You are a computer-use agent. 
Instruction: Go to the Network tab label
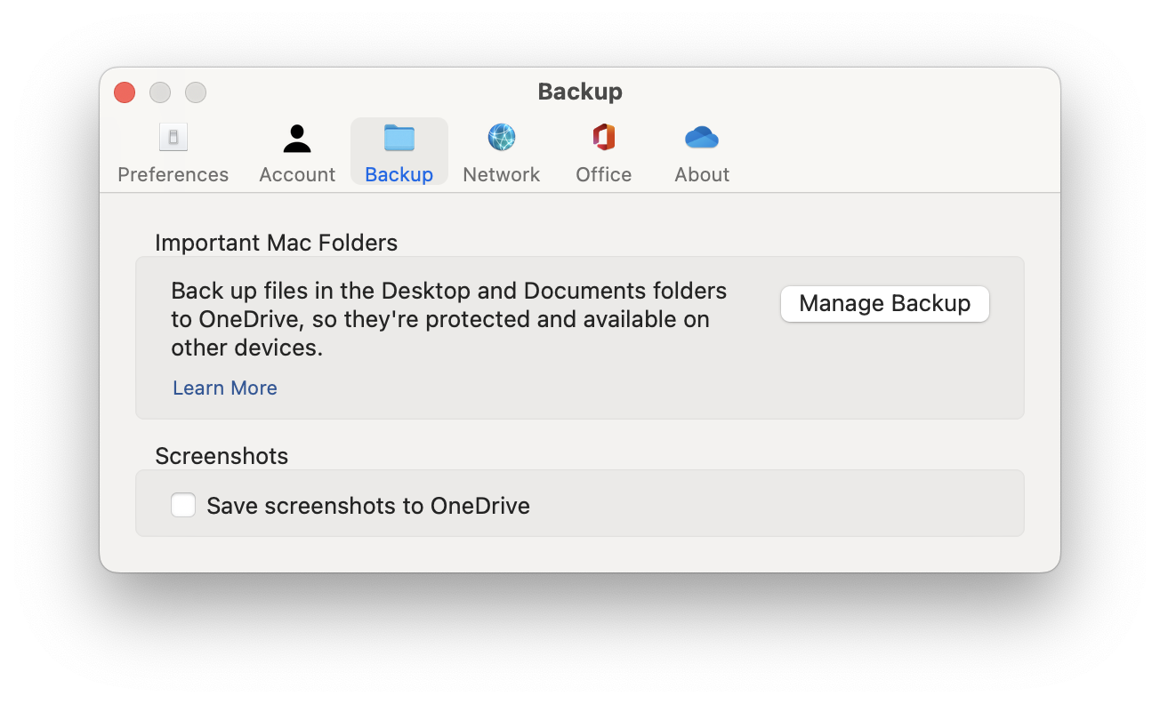tap(502, 174)
